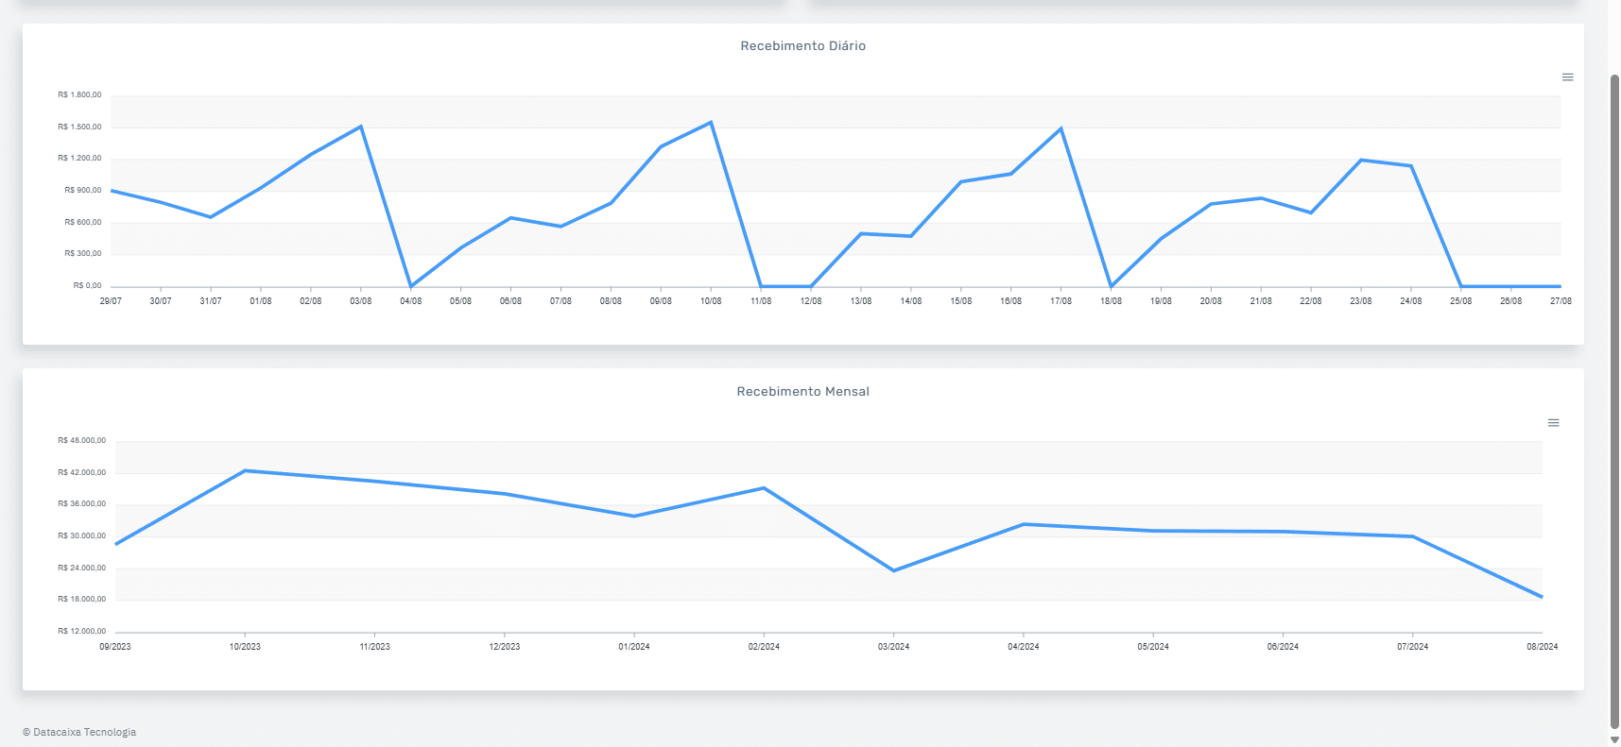
Task: Click the 17/08 peak point on the daily chart
Action: (x=1061, y=128)
